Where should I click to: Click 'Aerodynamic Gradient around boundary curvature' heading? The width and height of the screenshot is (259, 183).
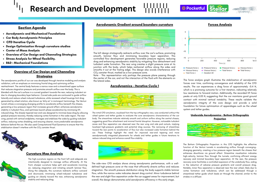[135, 25]
